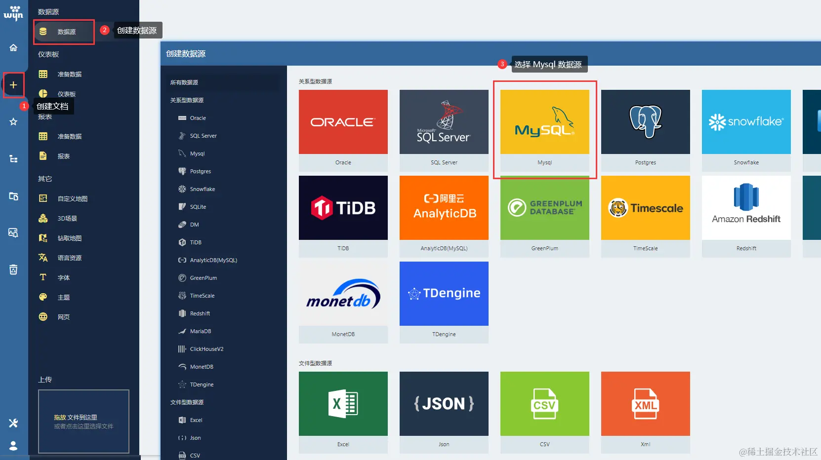
Task: Open the category tree icon in sidebar
Action: (13, 159)
